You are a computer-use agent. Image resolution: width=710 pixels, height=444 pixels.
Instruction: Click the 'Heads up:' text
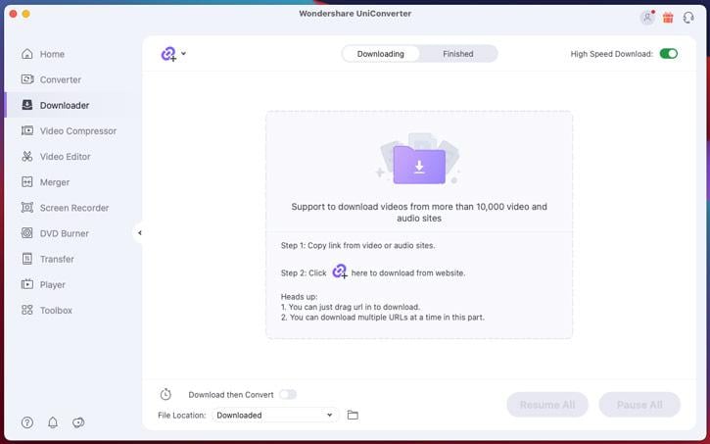click(x=299, y=297)
